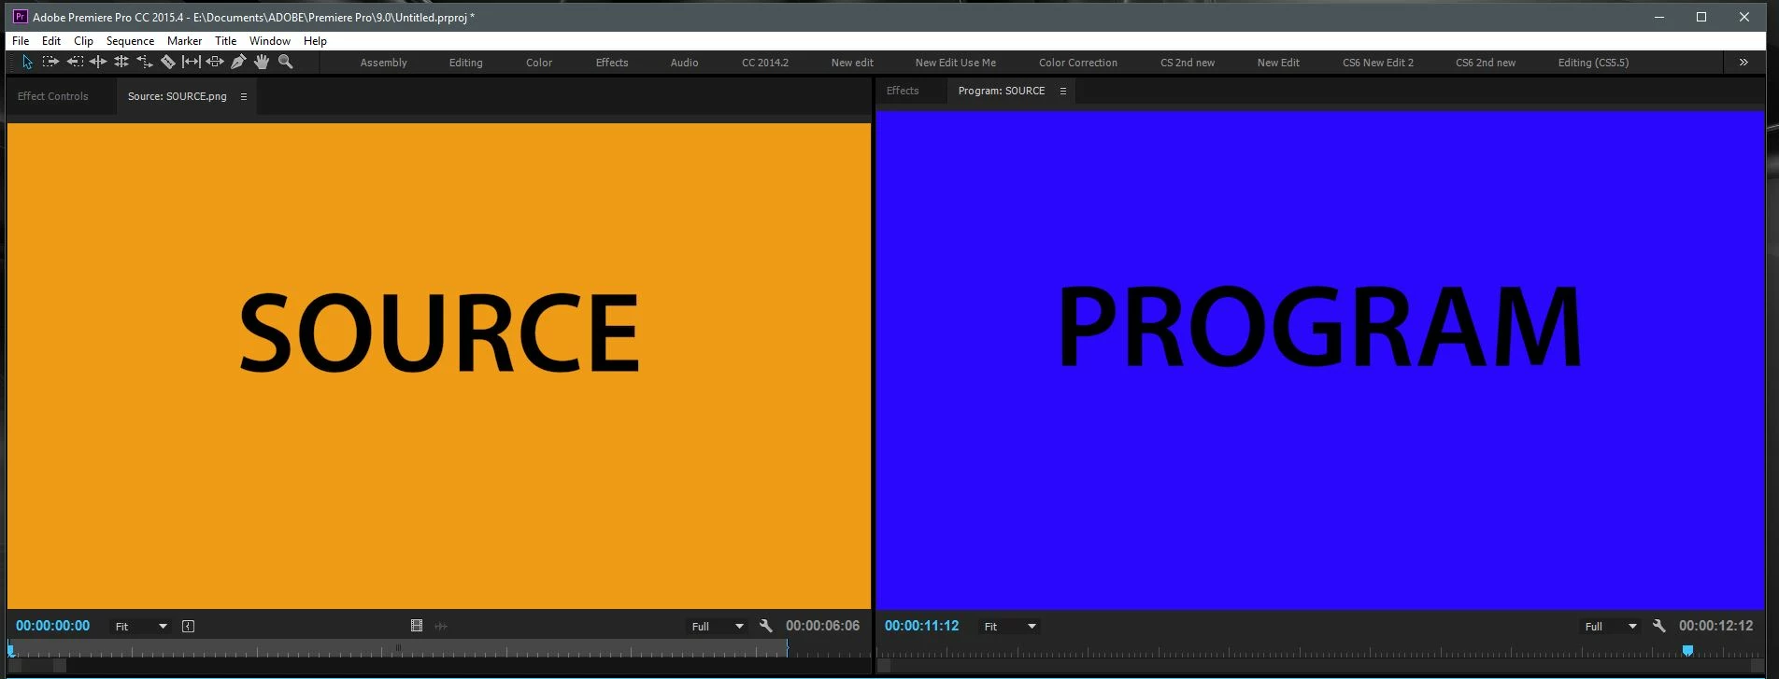The height and width of the screenshot is (679, 1779).
Task: Click Drag Video Only filmstrip icon
Action: pos(417,626)
